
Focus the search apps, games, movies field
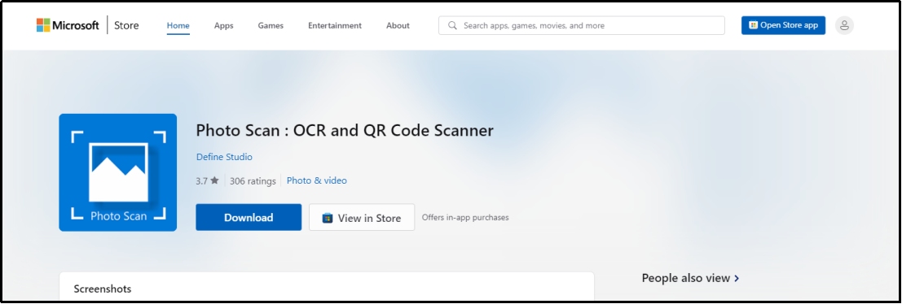point(582,25)
